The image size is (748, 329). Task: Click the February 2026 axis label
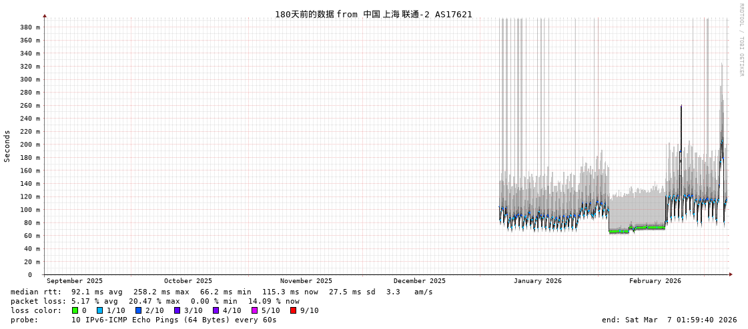click(x=655, y=281)
